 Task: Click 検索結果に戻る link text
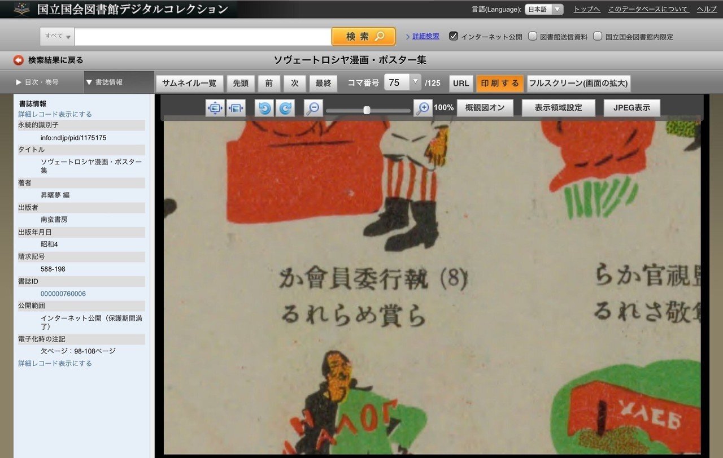click(x=55, y=60)
